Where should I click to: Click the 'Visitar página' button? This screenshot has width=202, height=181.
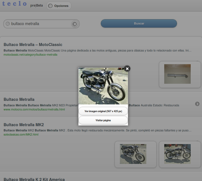[103, 120]
